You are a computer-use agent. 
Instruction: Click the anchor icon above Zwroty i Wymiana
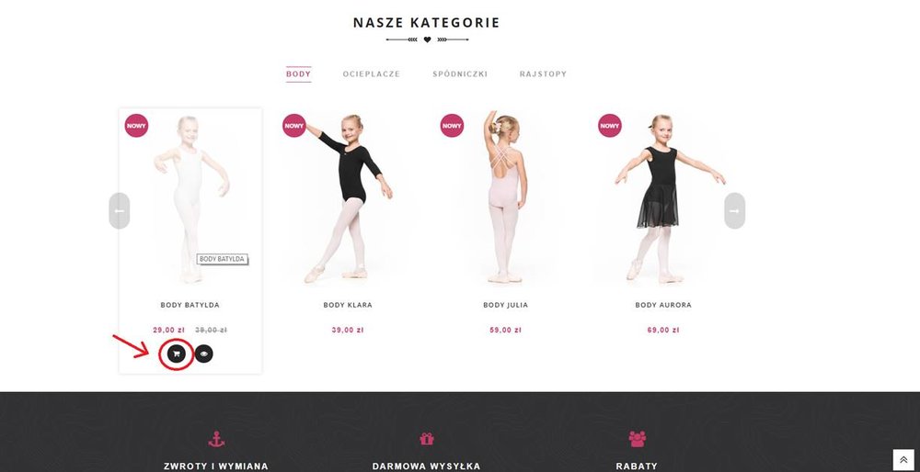coord(216,439)
